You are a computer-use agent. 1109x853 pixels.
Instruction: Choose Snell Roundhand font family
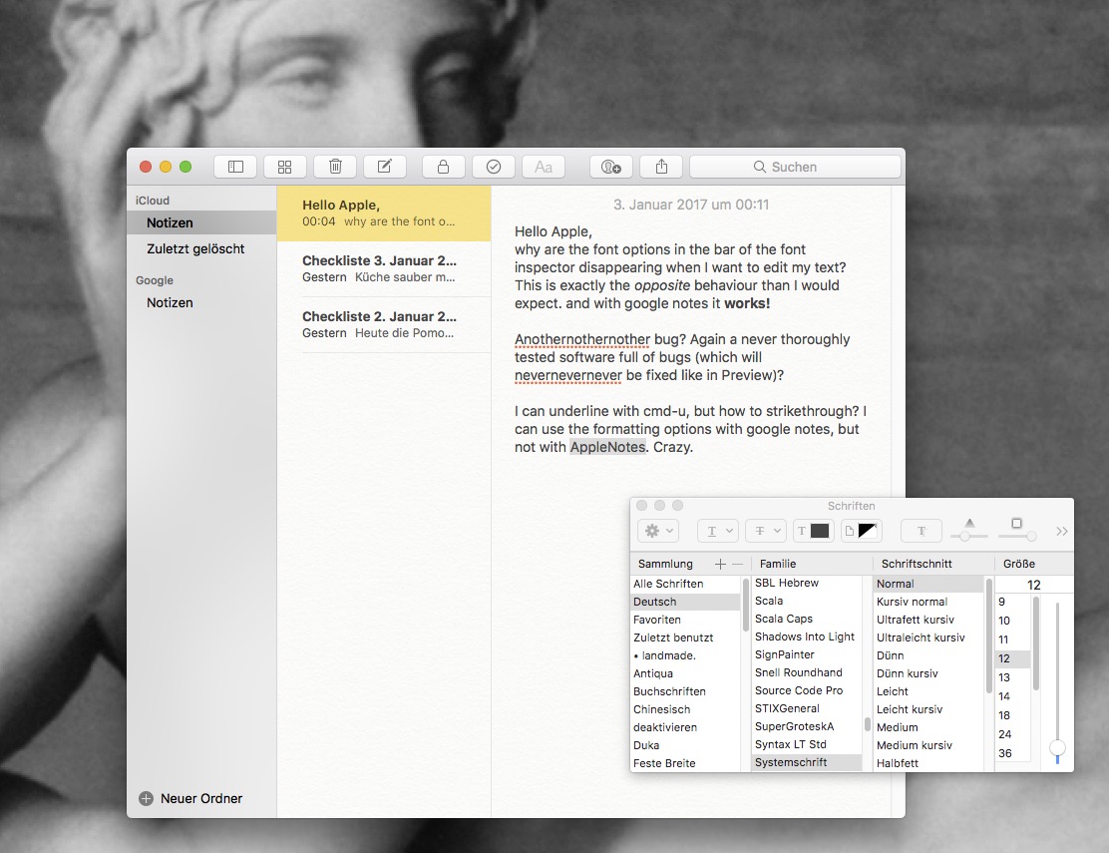[806, 672]
